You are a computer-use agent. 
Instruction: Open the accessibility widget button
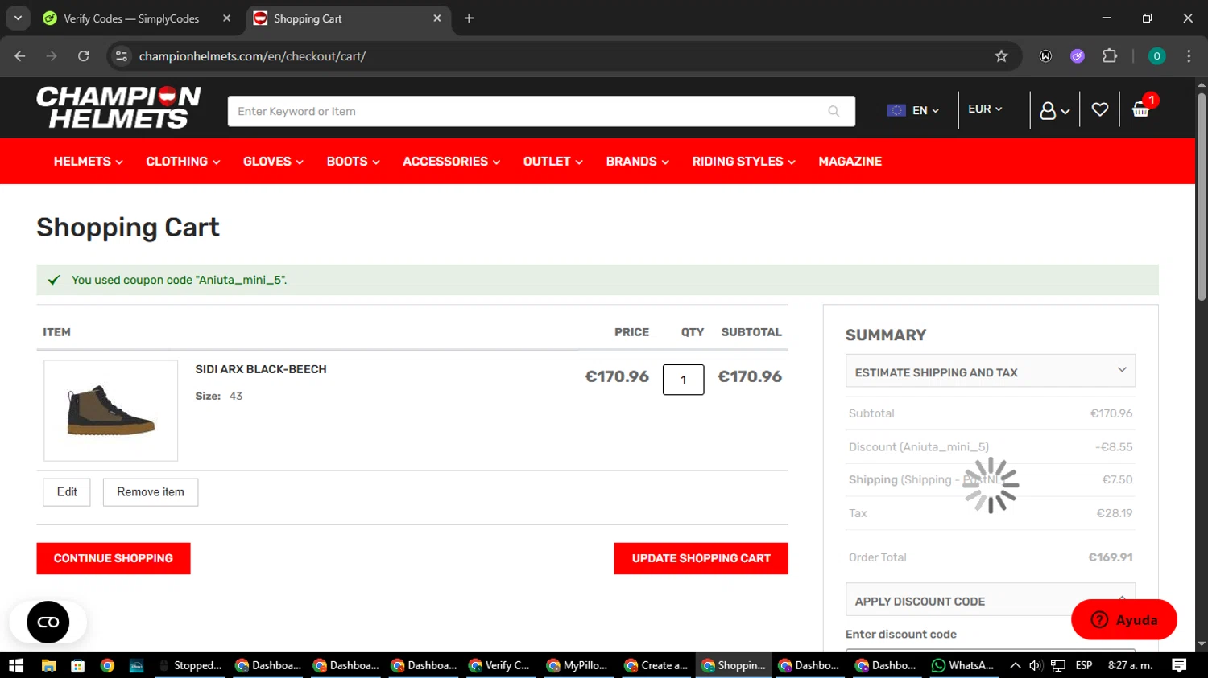(48, 622)
